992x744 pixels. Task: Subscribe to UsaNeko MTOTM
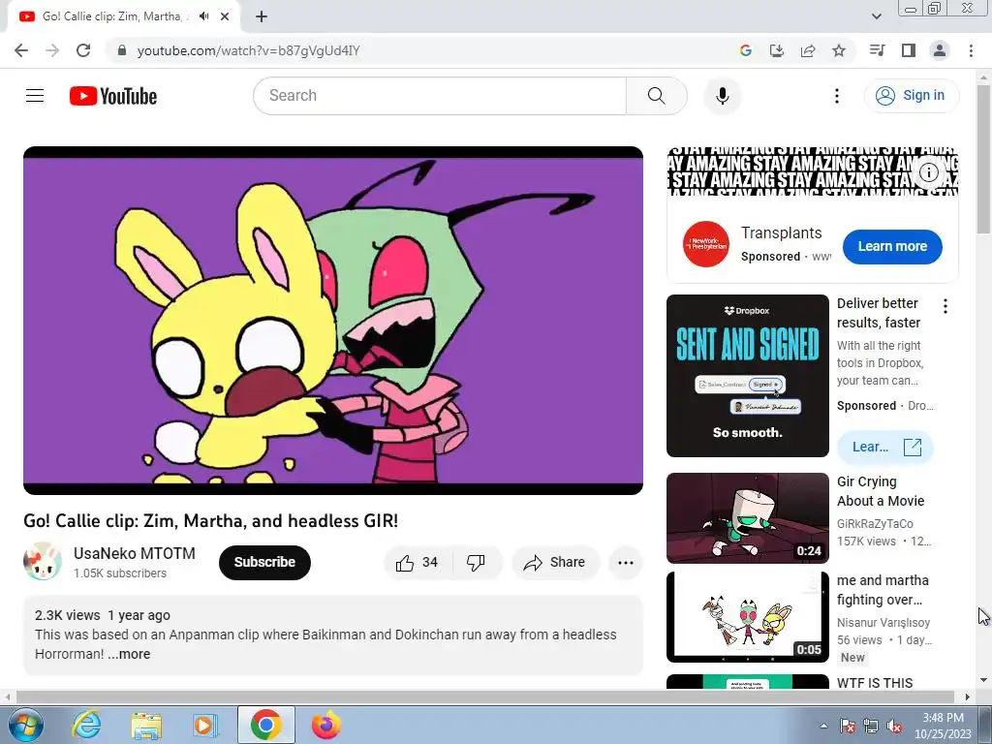coord(264,563)
